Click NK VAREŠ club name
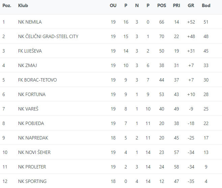This screenshot has width=222, height=188. click(x=28, y=109)
